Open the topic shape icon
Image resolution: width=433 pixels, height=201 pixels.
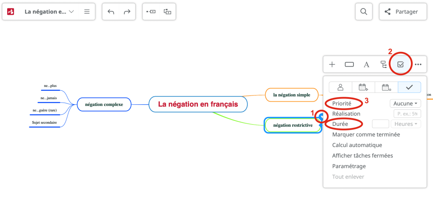pos(349,65)
